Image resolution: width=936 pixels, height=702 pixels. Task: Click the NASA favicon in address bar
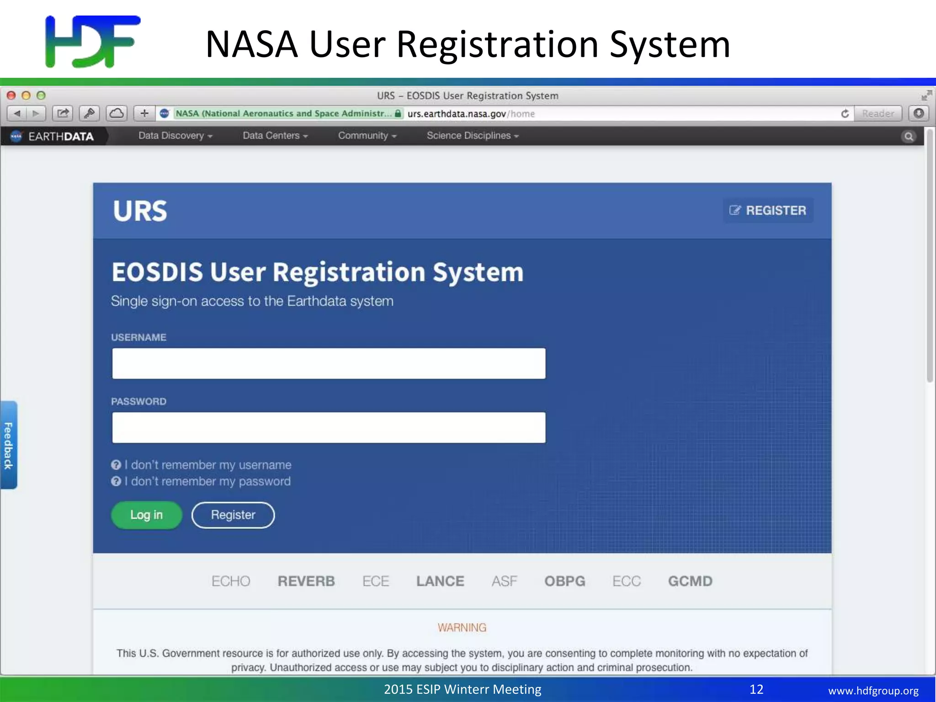(x=165, y=113)
